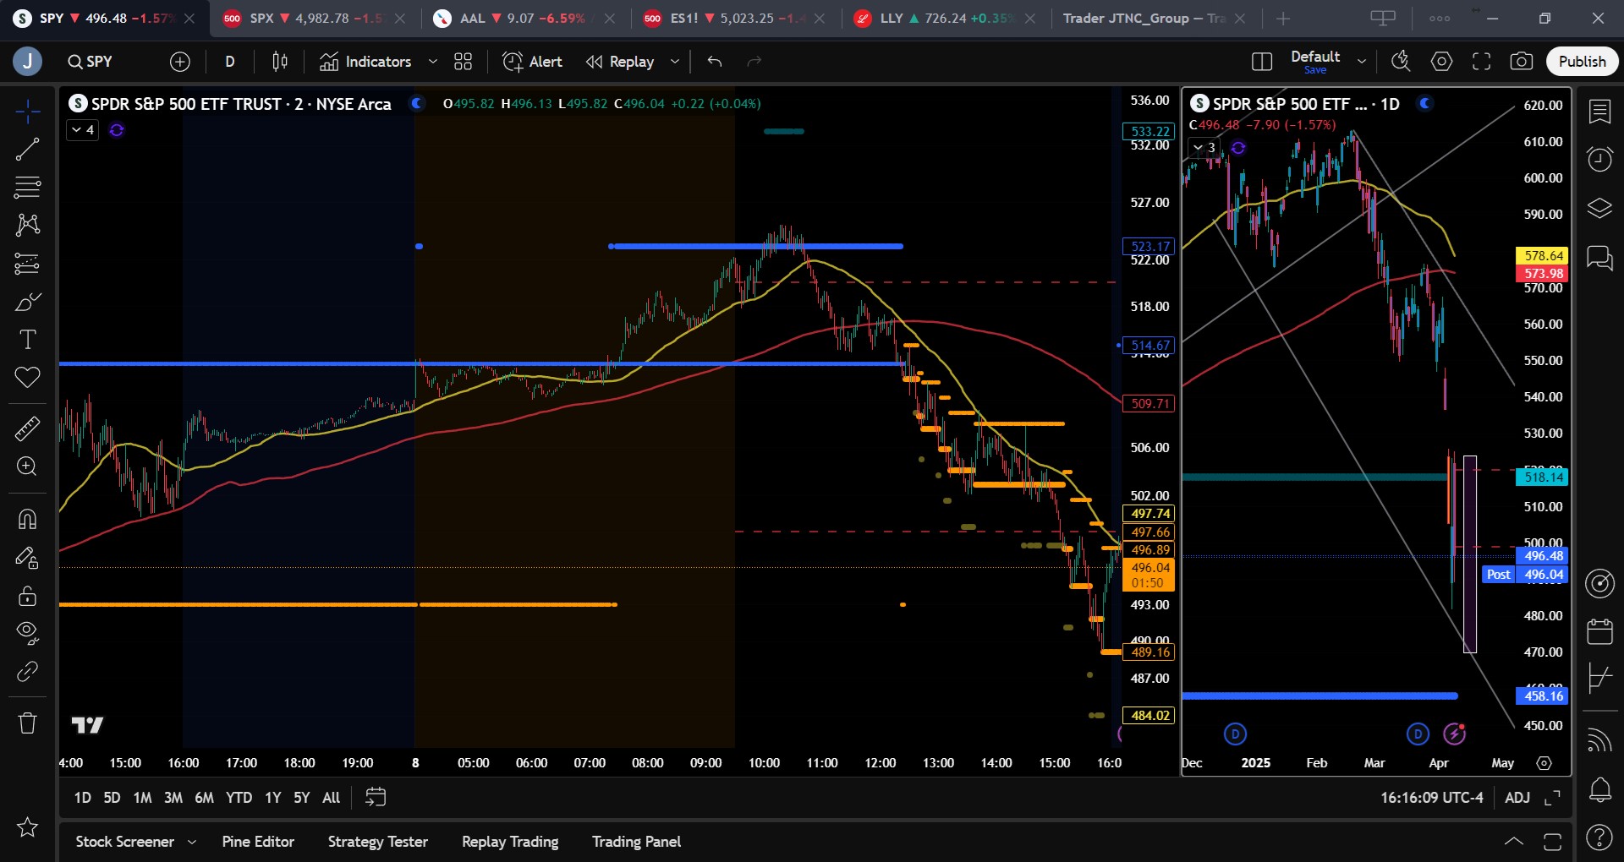
Task: Remove drawings with the trash icon
Action: coord(27,723)
